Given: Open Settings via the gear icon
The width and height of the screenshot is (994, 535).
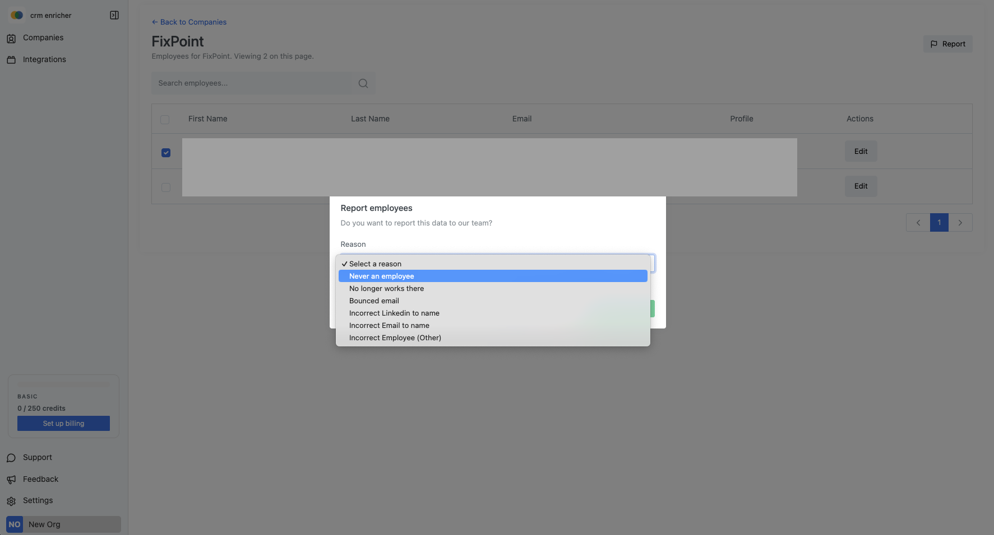Looking at the screenshot, I should tap(11, 501).
